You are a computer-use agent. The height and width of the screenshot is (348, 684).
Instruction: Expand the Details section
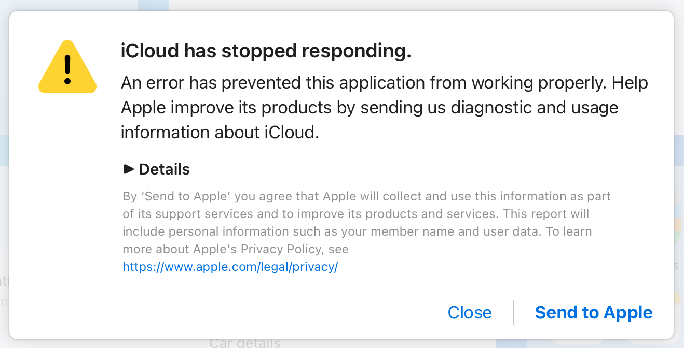tap(156, 169)
